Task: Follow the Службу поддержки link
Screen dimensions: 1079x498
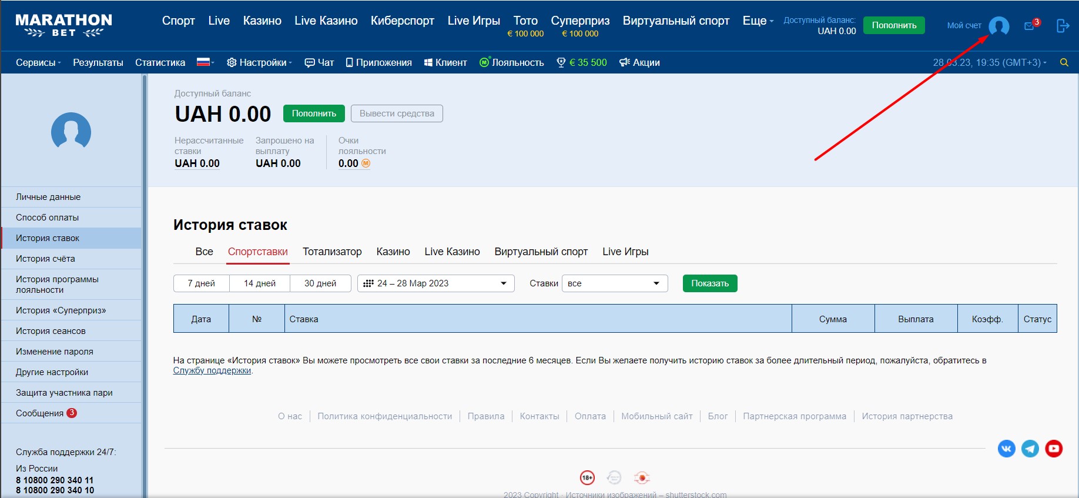Action: click(212, 370)
